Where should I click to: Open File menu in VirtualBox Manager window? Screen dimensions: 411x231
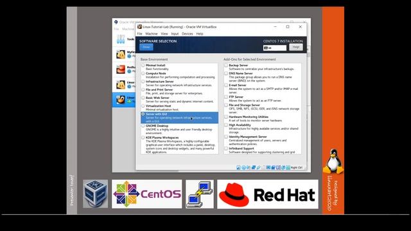pos(116,29)
